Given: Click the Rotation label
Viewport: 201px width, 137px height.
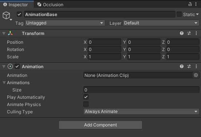Looking at the screenshot, I should (16, 50).
